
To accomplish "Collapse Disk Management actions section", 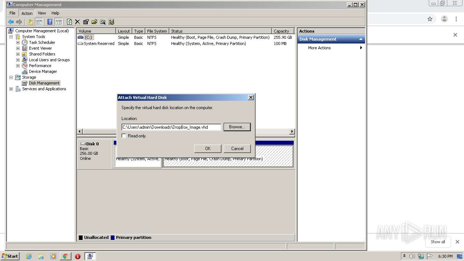I will pyautogui.click(x=361, y=39).
